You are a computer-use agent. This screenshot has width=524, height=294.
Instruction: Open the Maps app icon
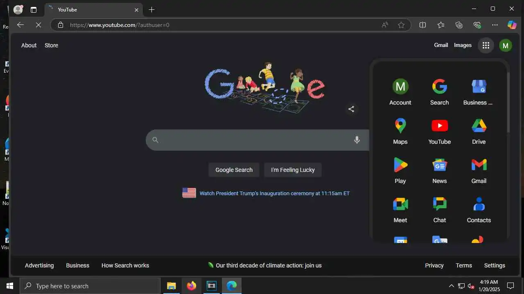click(400, 132)
